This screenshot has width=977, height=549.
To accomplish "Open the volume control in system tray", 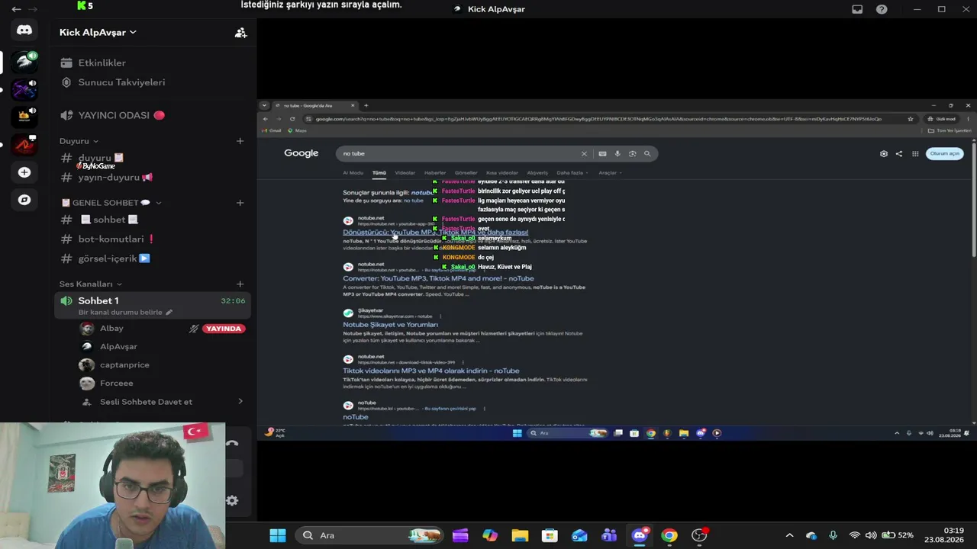I will [871, 535].
